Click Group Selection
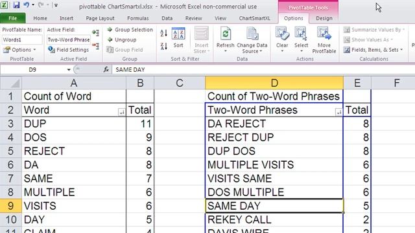The image size is (415, 233). coord(130,30)
